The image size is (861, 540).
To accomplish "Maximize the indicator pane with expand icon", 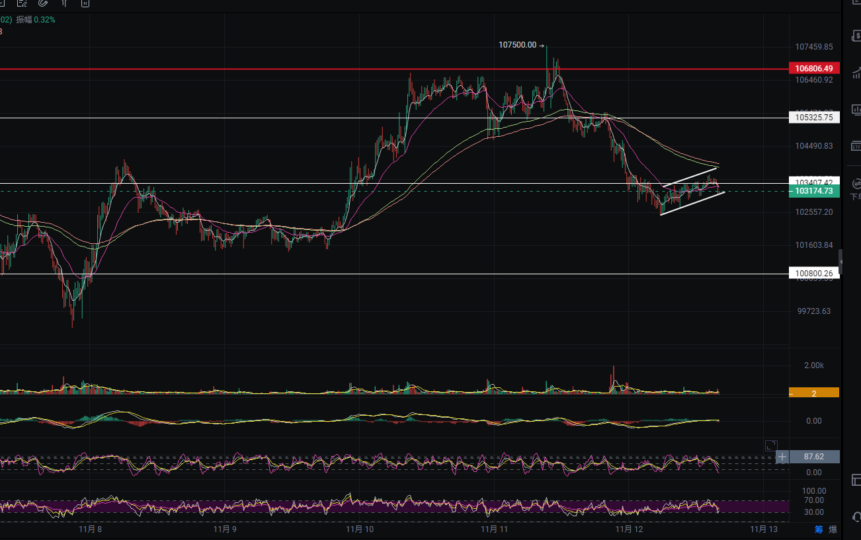I will [x=771, y=445].
